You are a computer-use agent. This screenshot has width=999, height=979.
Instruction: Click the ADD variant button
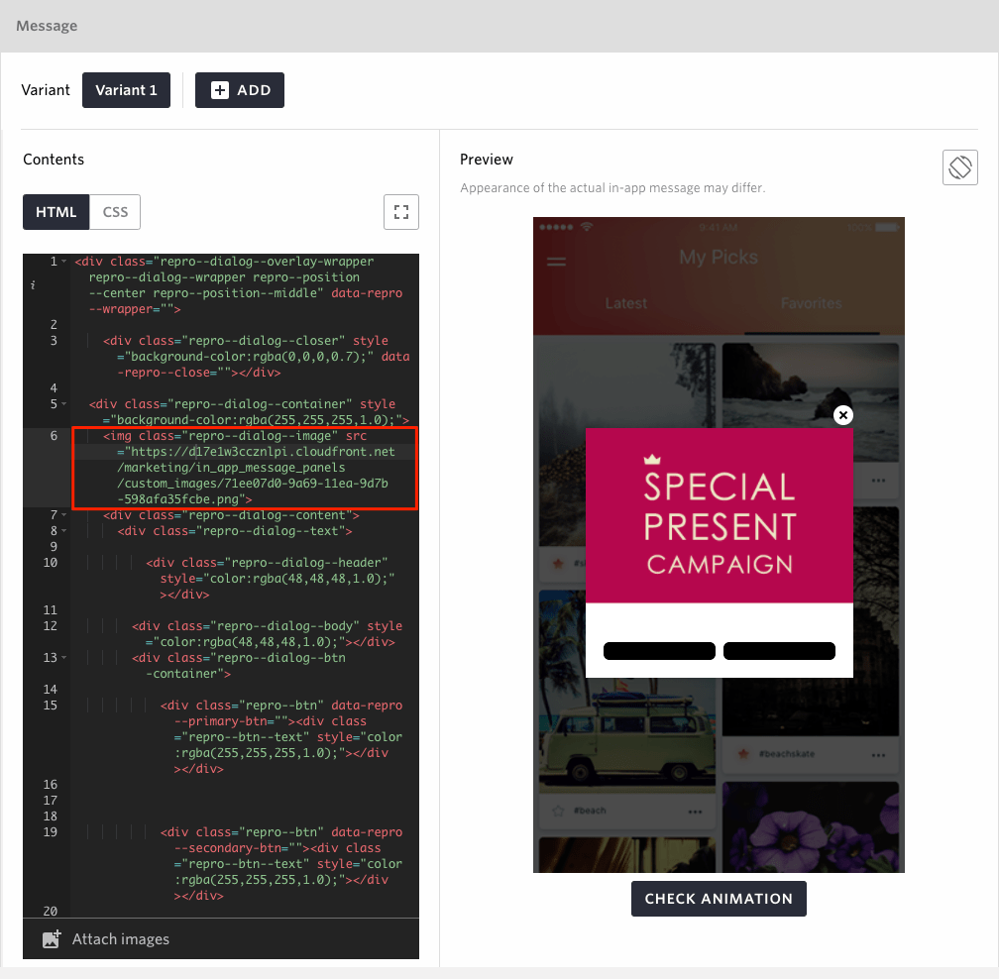(x=239, y=89)
